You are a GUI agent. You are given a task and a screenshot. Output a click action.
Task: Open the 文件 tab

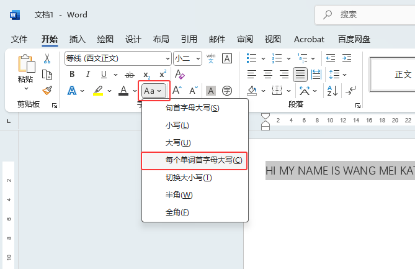pos(19,39)
